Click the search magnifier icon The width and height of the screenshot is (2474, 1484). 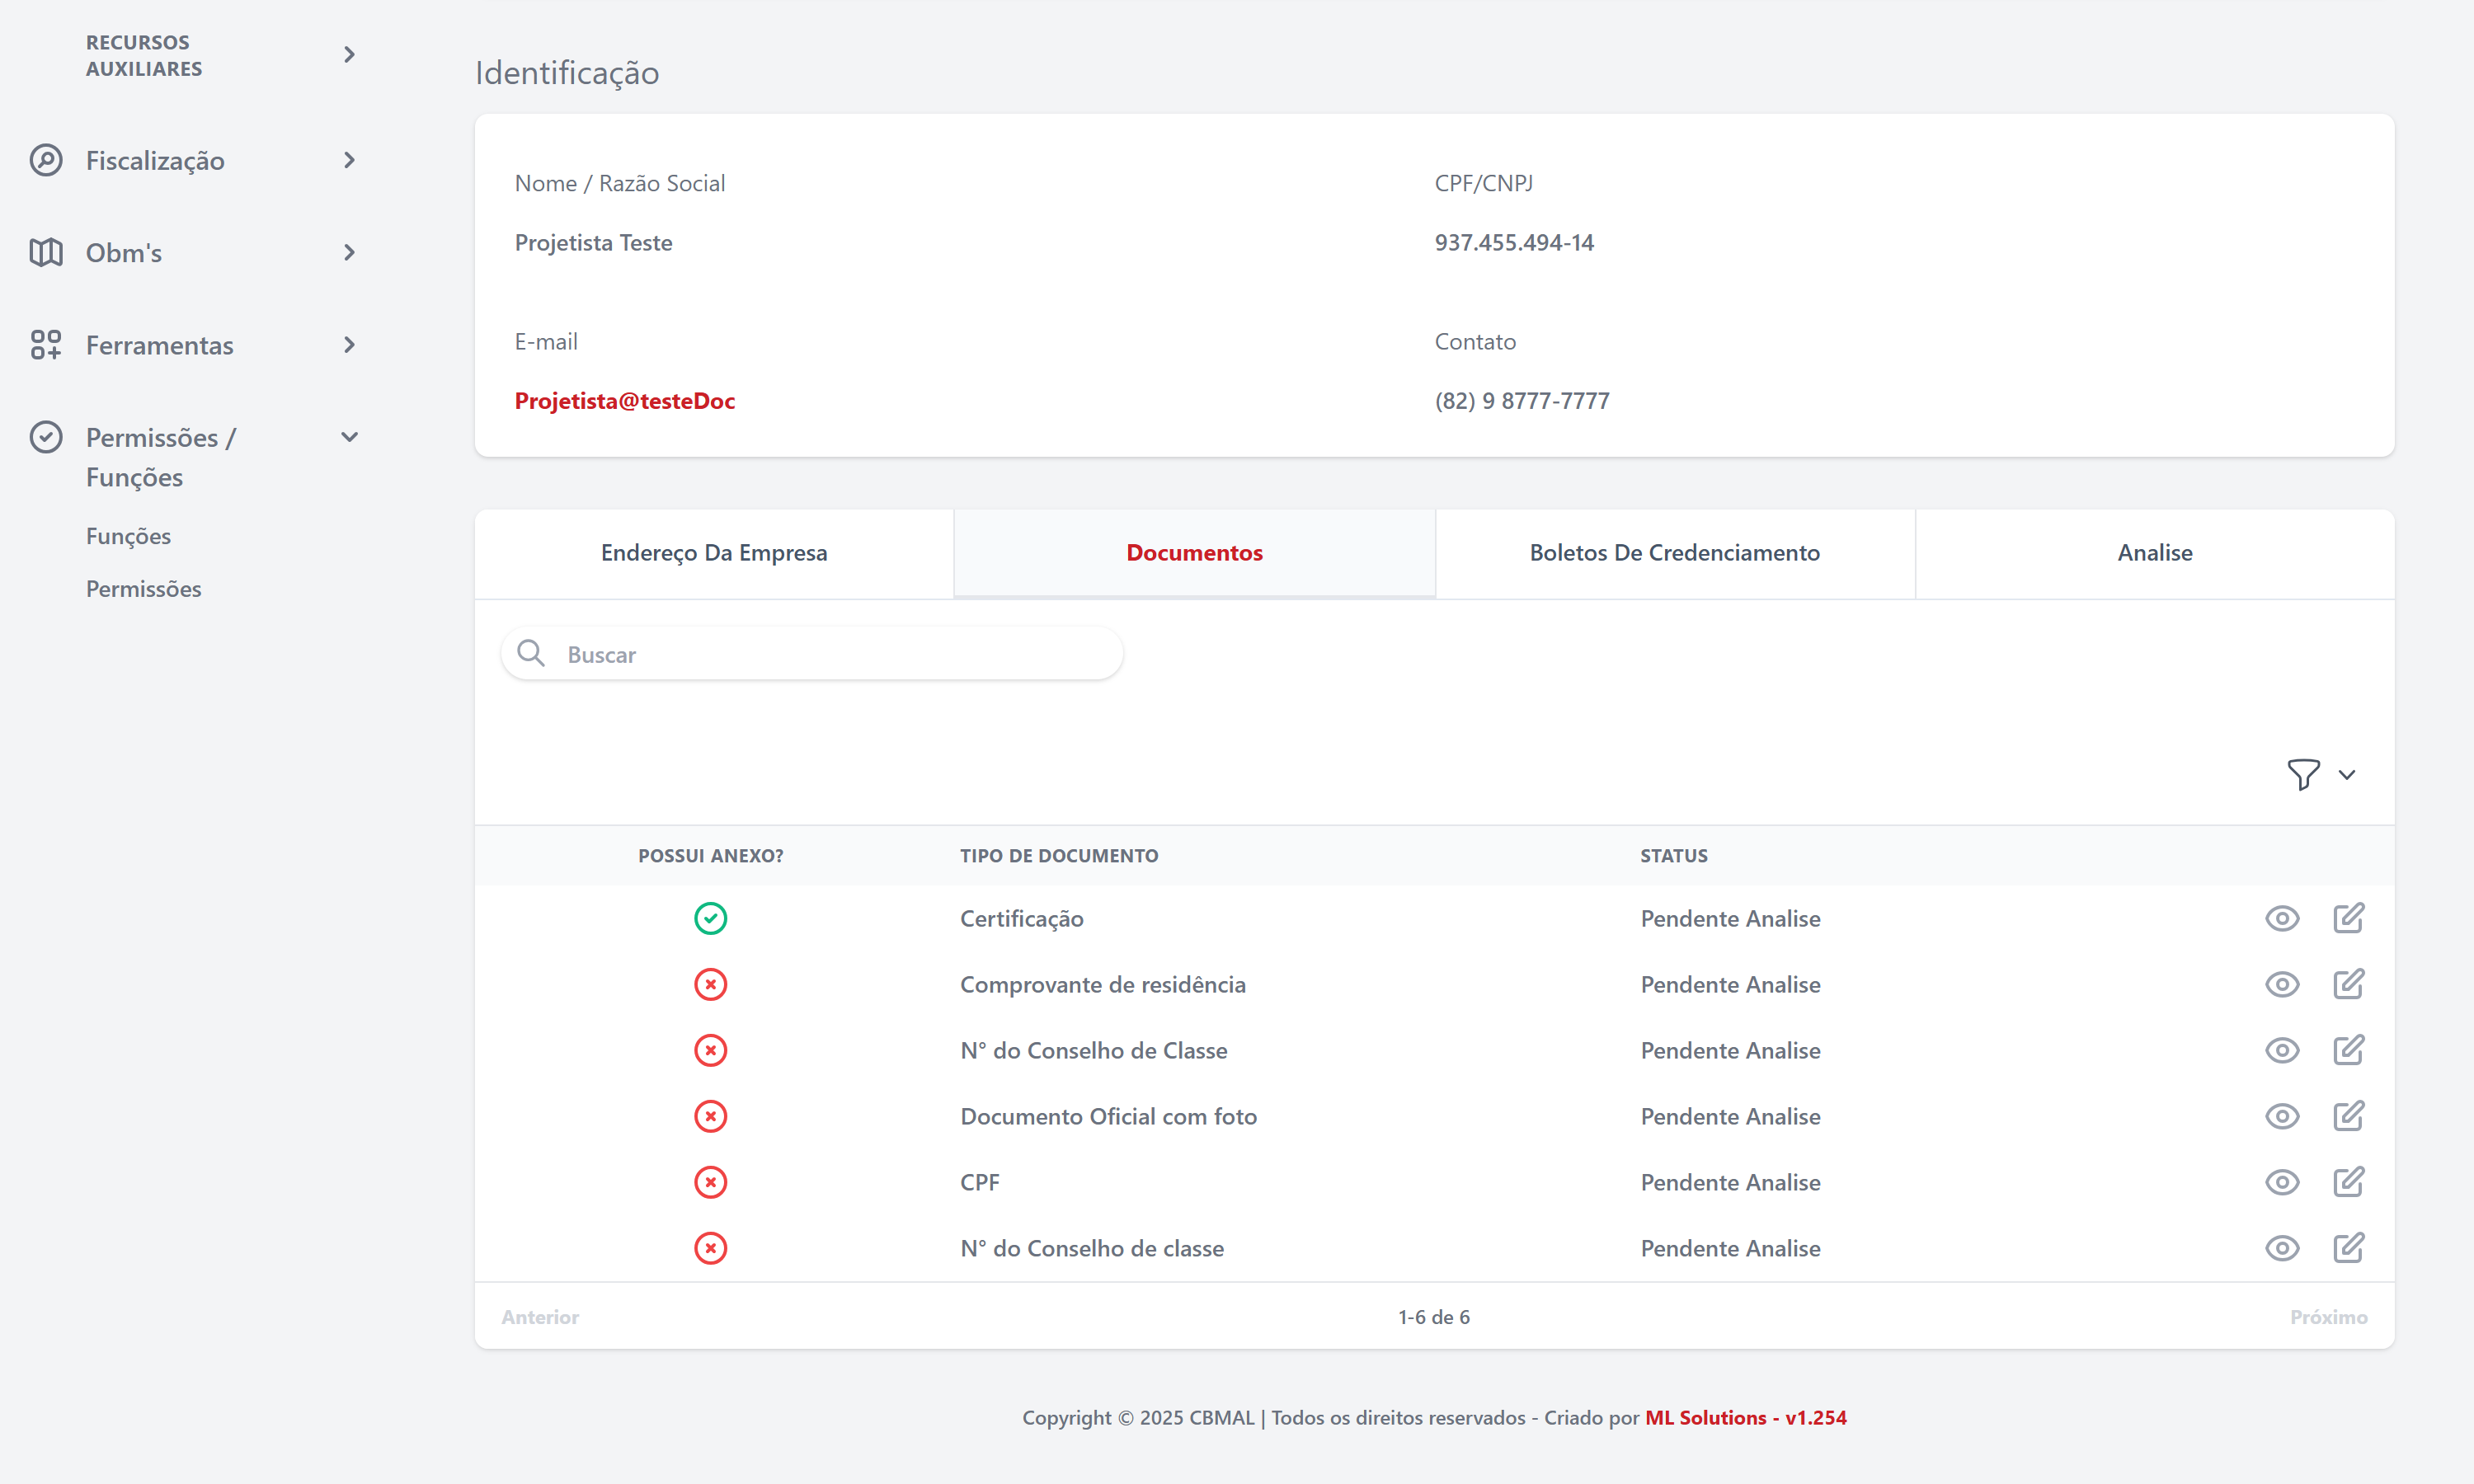pyautogui.click(x=531, y=653)
